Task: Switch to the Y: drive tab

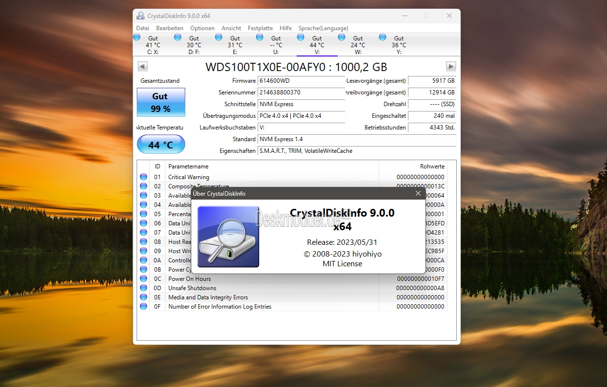Action: (399, 45)
